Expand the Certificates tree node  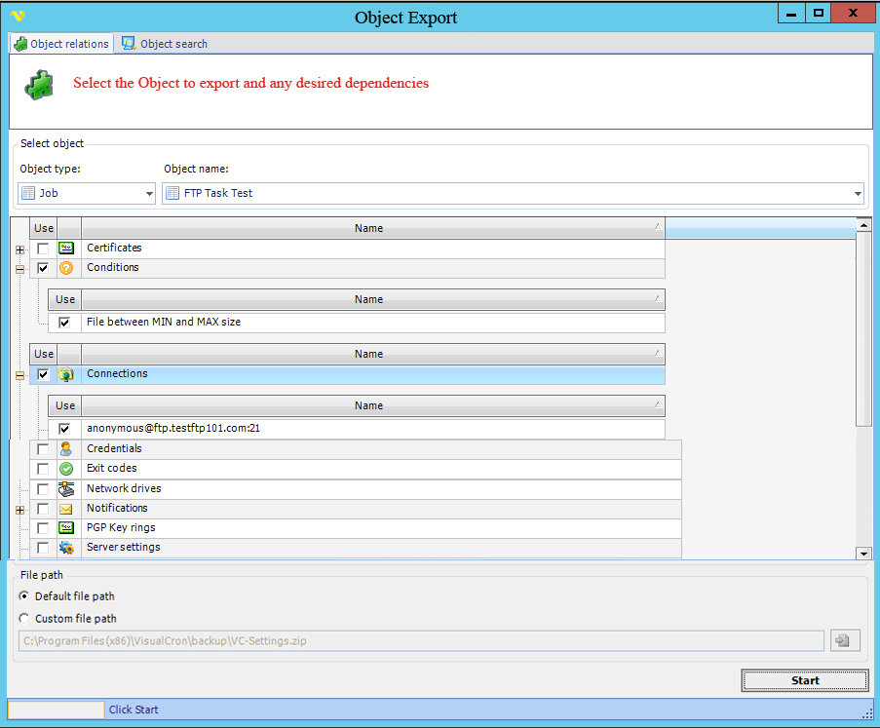coord(19,249)
